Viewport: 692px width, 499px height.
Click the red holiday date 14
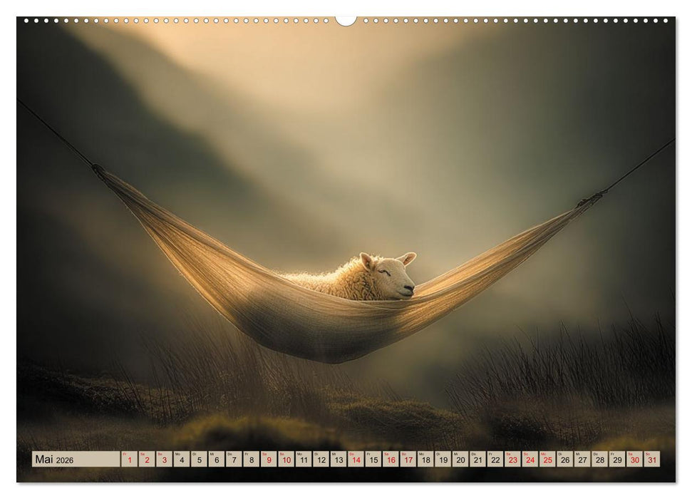[356, 460]
